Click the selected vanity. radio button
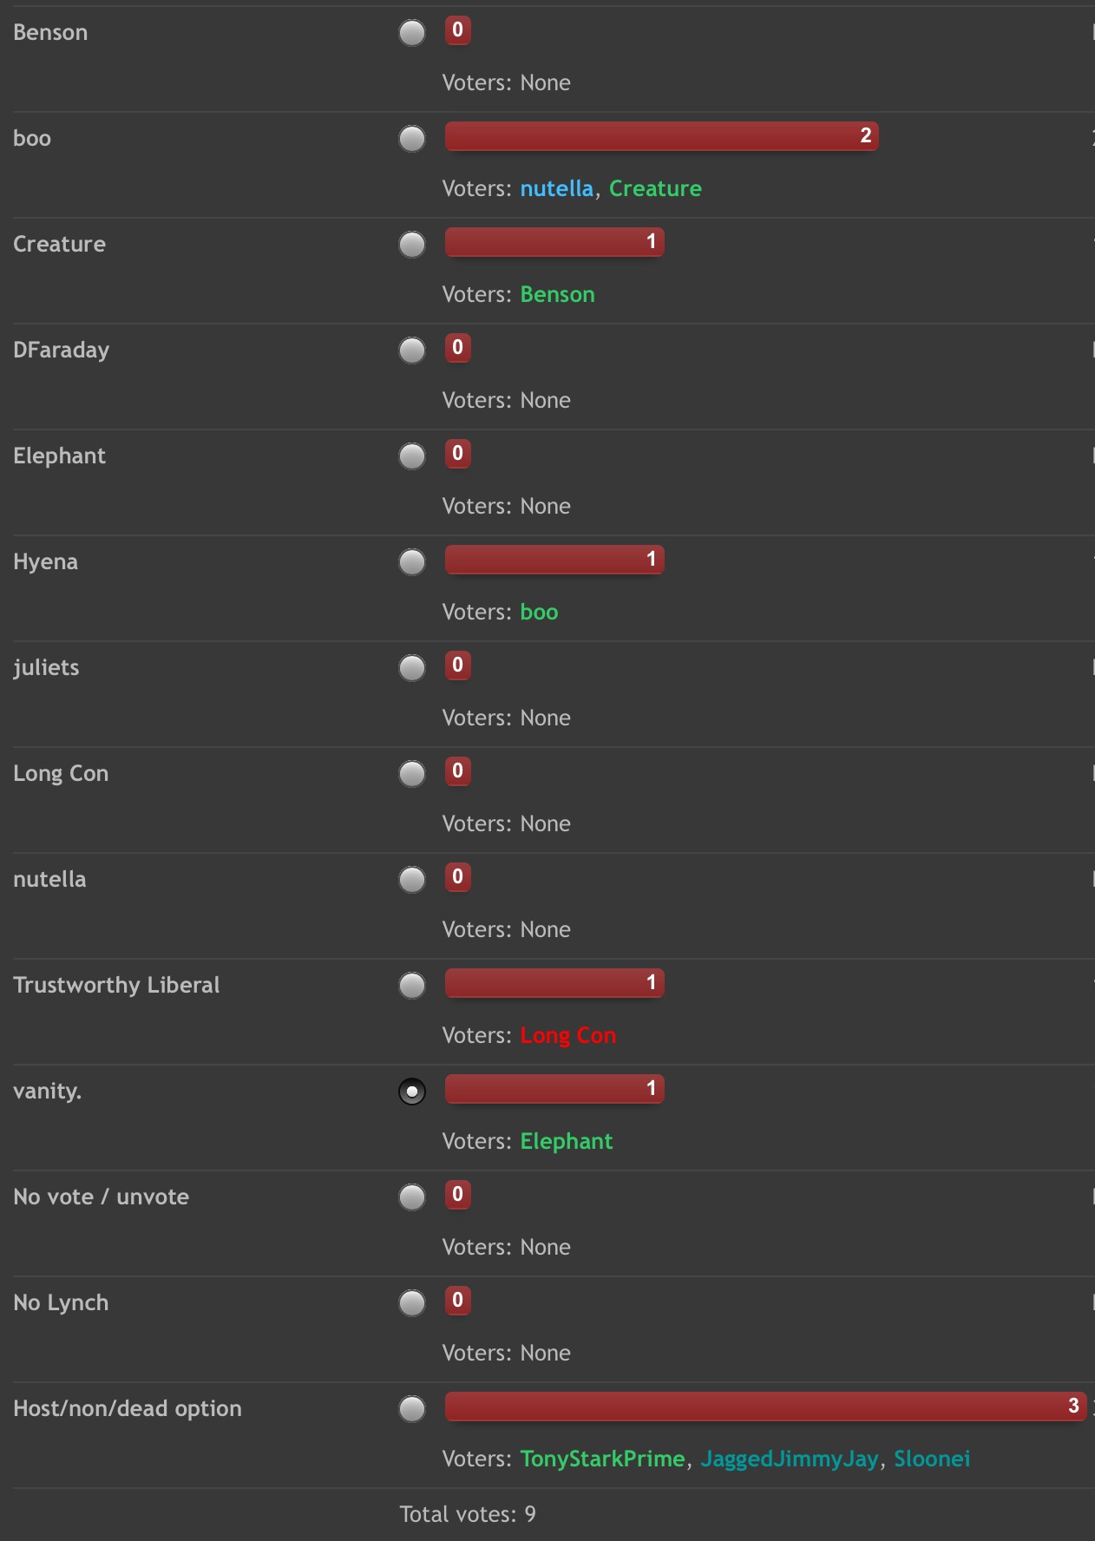 point(412,1092)
